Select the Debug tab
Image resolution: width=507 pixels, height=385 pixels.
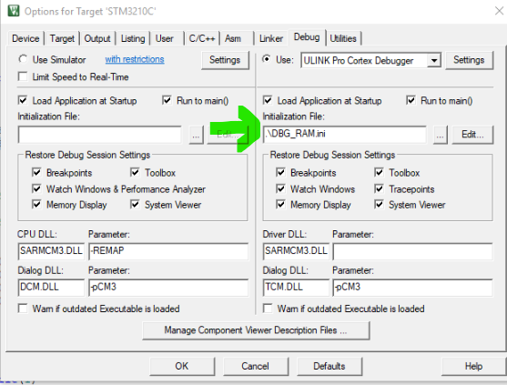pyautogui.click(x=307, y=37)
